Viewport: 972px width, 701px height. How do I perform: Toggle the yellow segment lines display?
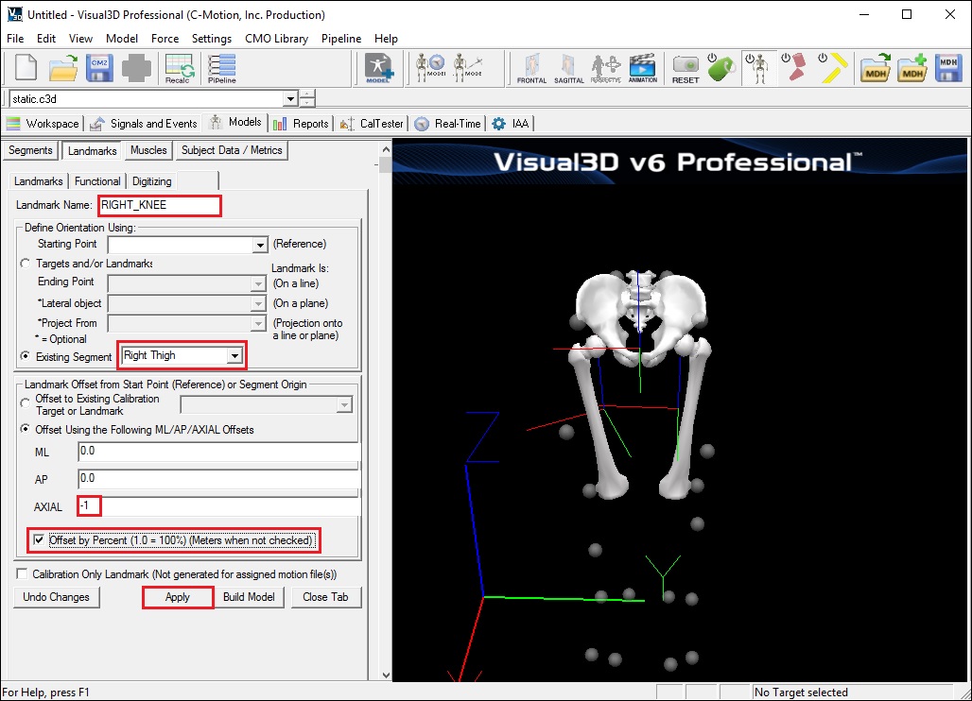click(x=832, y=68)
